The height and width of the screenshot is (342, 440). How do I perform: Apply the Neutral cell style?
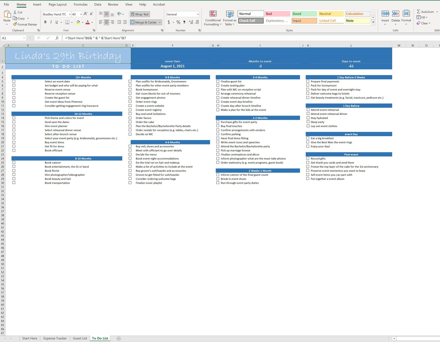pyautogui.click(x=331, y=14)
